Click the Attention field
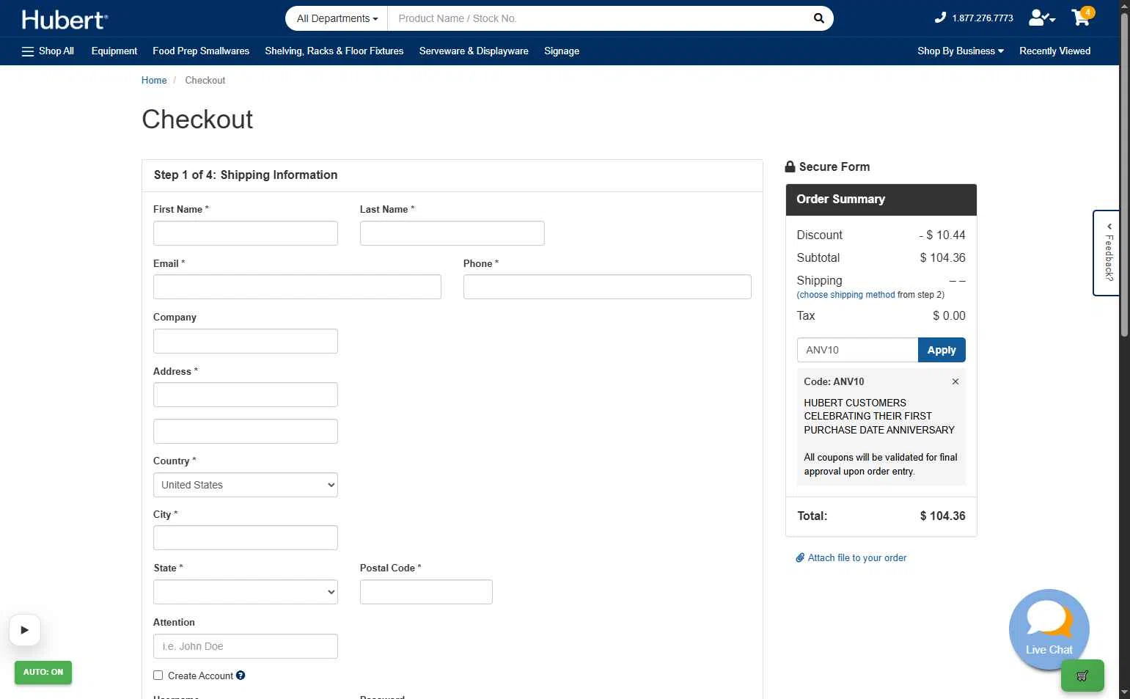 246,646
